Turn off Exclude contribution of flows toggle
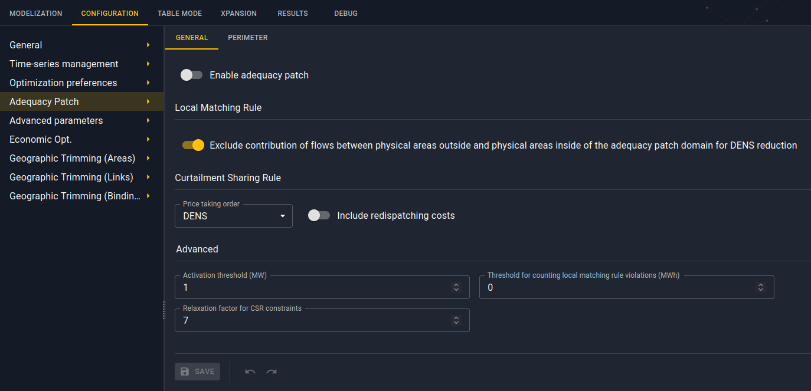Image resolution: width=811 pixels, height=391 pixels. click(193, 145)
